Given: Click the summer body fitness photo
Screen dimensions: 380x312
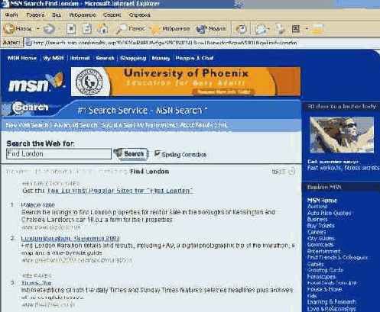Looking at the screenshot, I should [x=342, y=135].
